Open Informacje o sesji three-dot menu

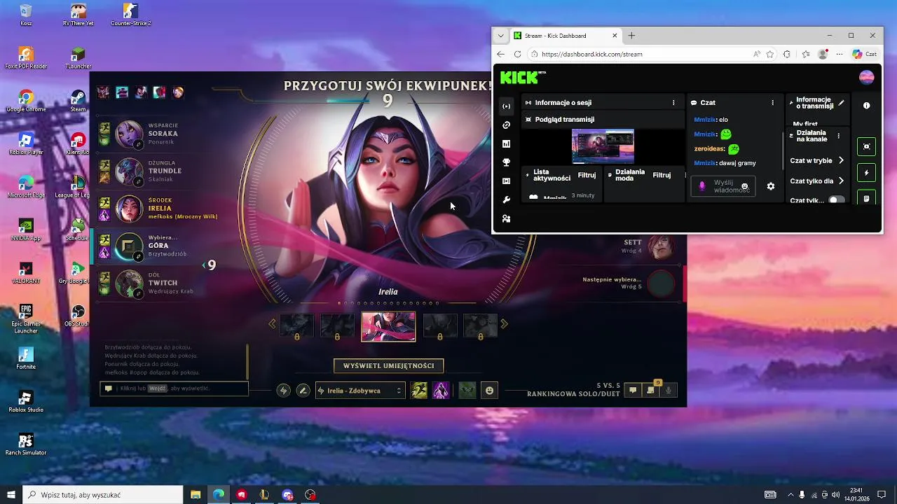tap(673, 103)
